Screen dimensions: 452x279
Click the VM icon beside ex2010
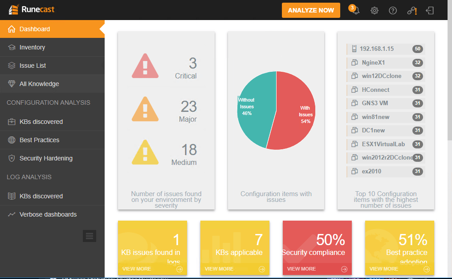pyautogui.click(x=354, y=171)
